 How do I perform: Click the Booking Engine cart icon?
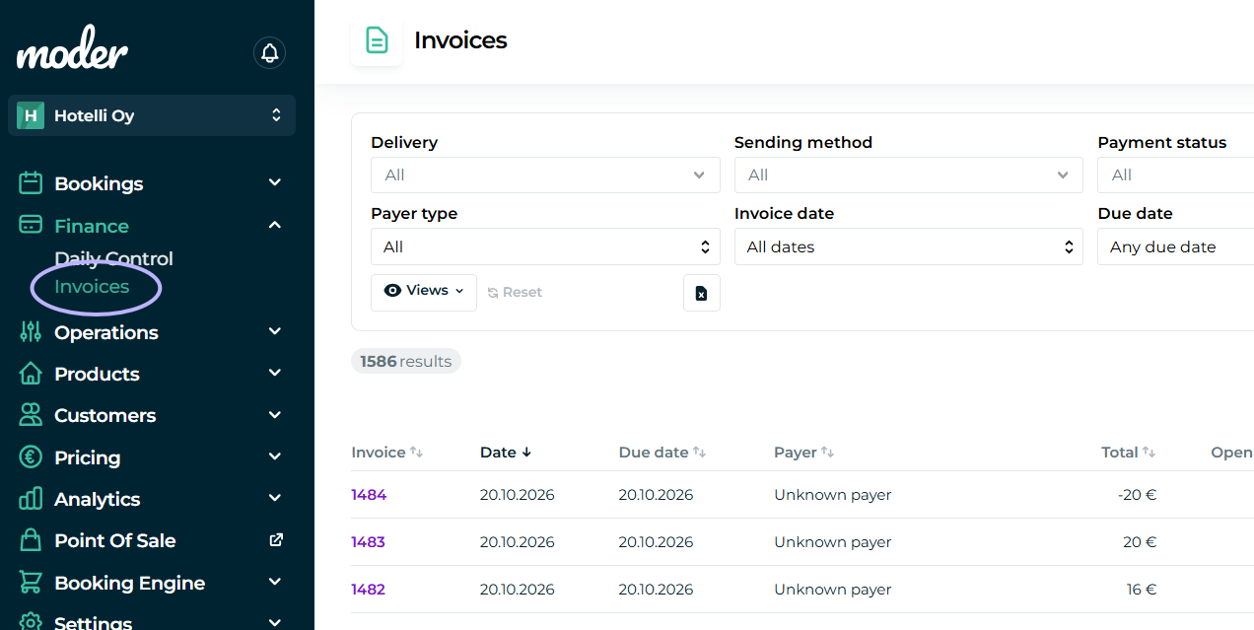pyautogui.click(x=31, y=583)
